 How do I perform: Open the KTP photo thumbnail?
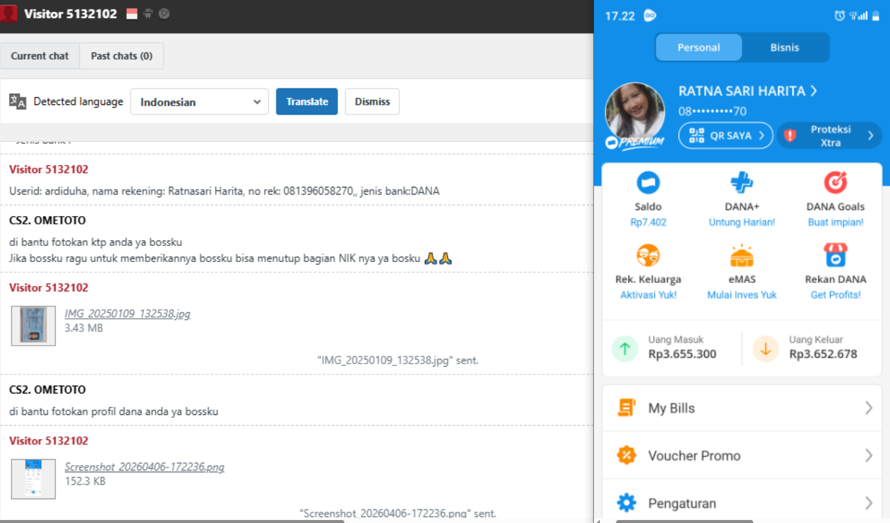click(x=33, y=326)
